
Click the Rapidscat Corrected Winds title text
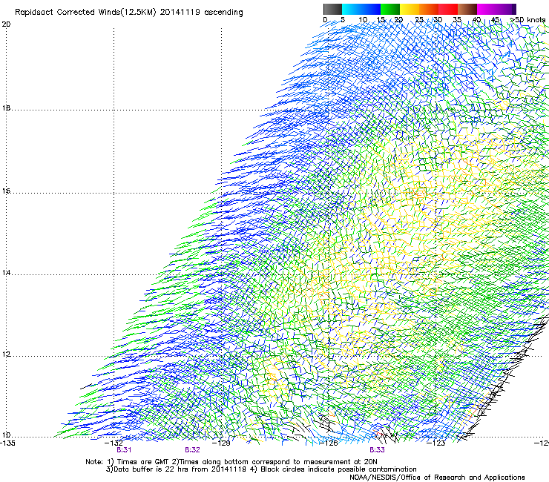[129, 13]
